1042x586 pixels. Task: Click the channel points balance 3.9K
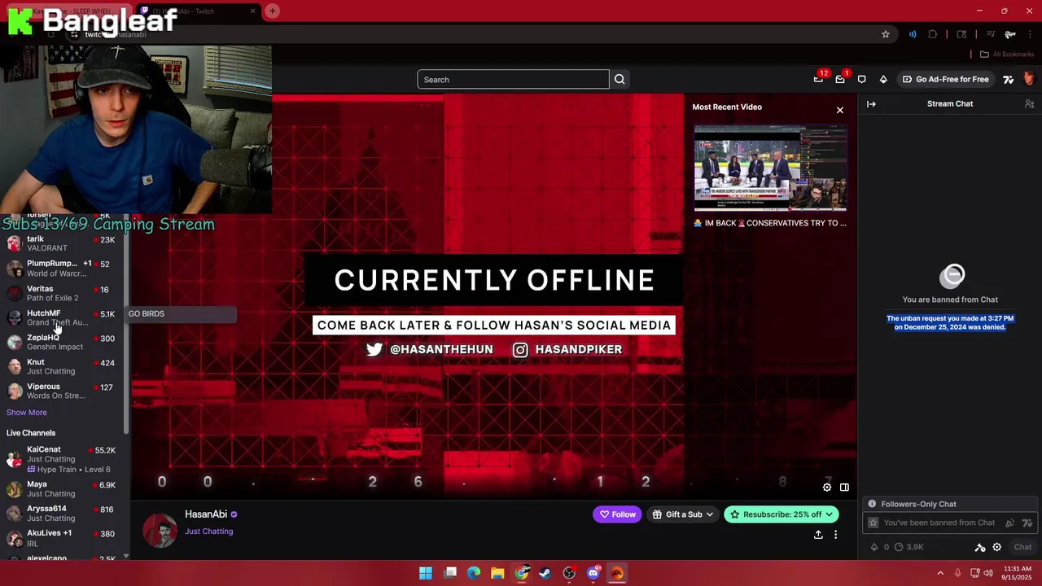[x=909, y=547]
